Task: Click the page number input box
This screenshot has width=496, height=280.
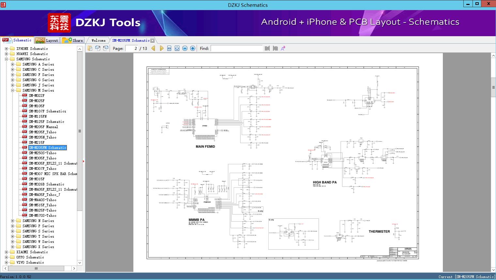Action: coord(132,48)
